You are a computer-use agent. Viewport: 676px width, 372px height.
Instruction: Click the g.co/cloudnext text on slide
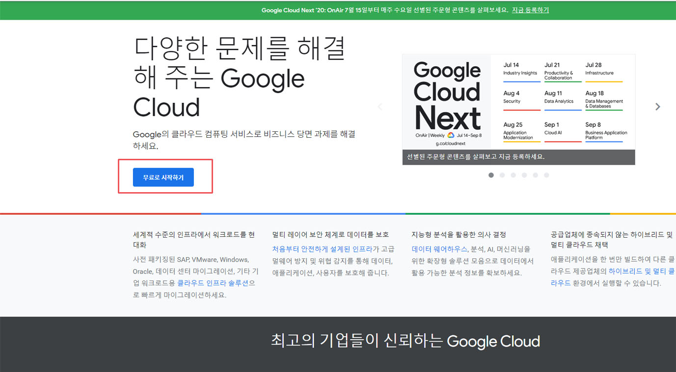450,144
